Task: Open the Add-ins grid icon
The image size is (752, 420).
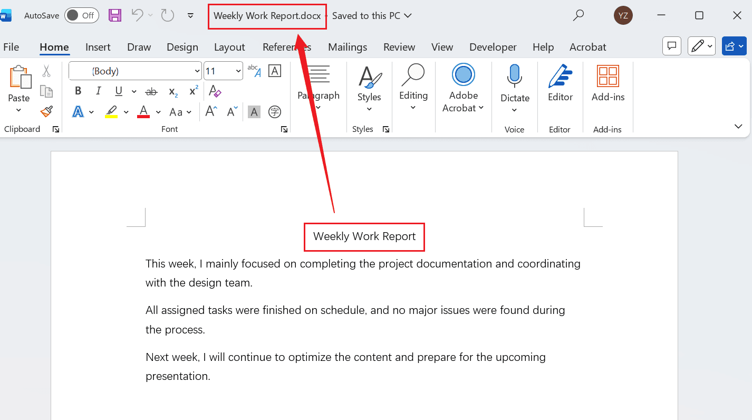Action: [608, 76]
